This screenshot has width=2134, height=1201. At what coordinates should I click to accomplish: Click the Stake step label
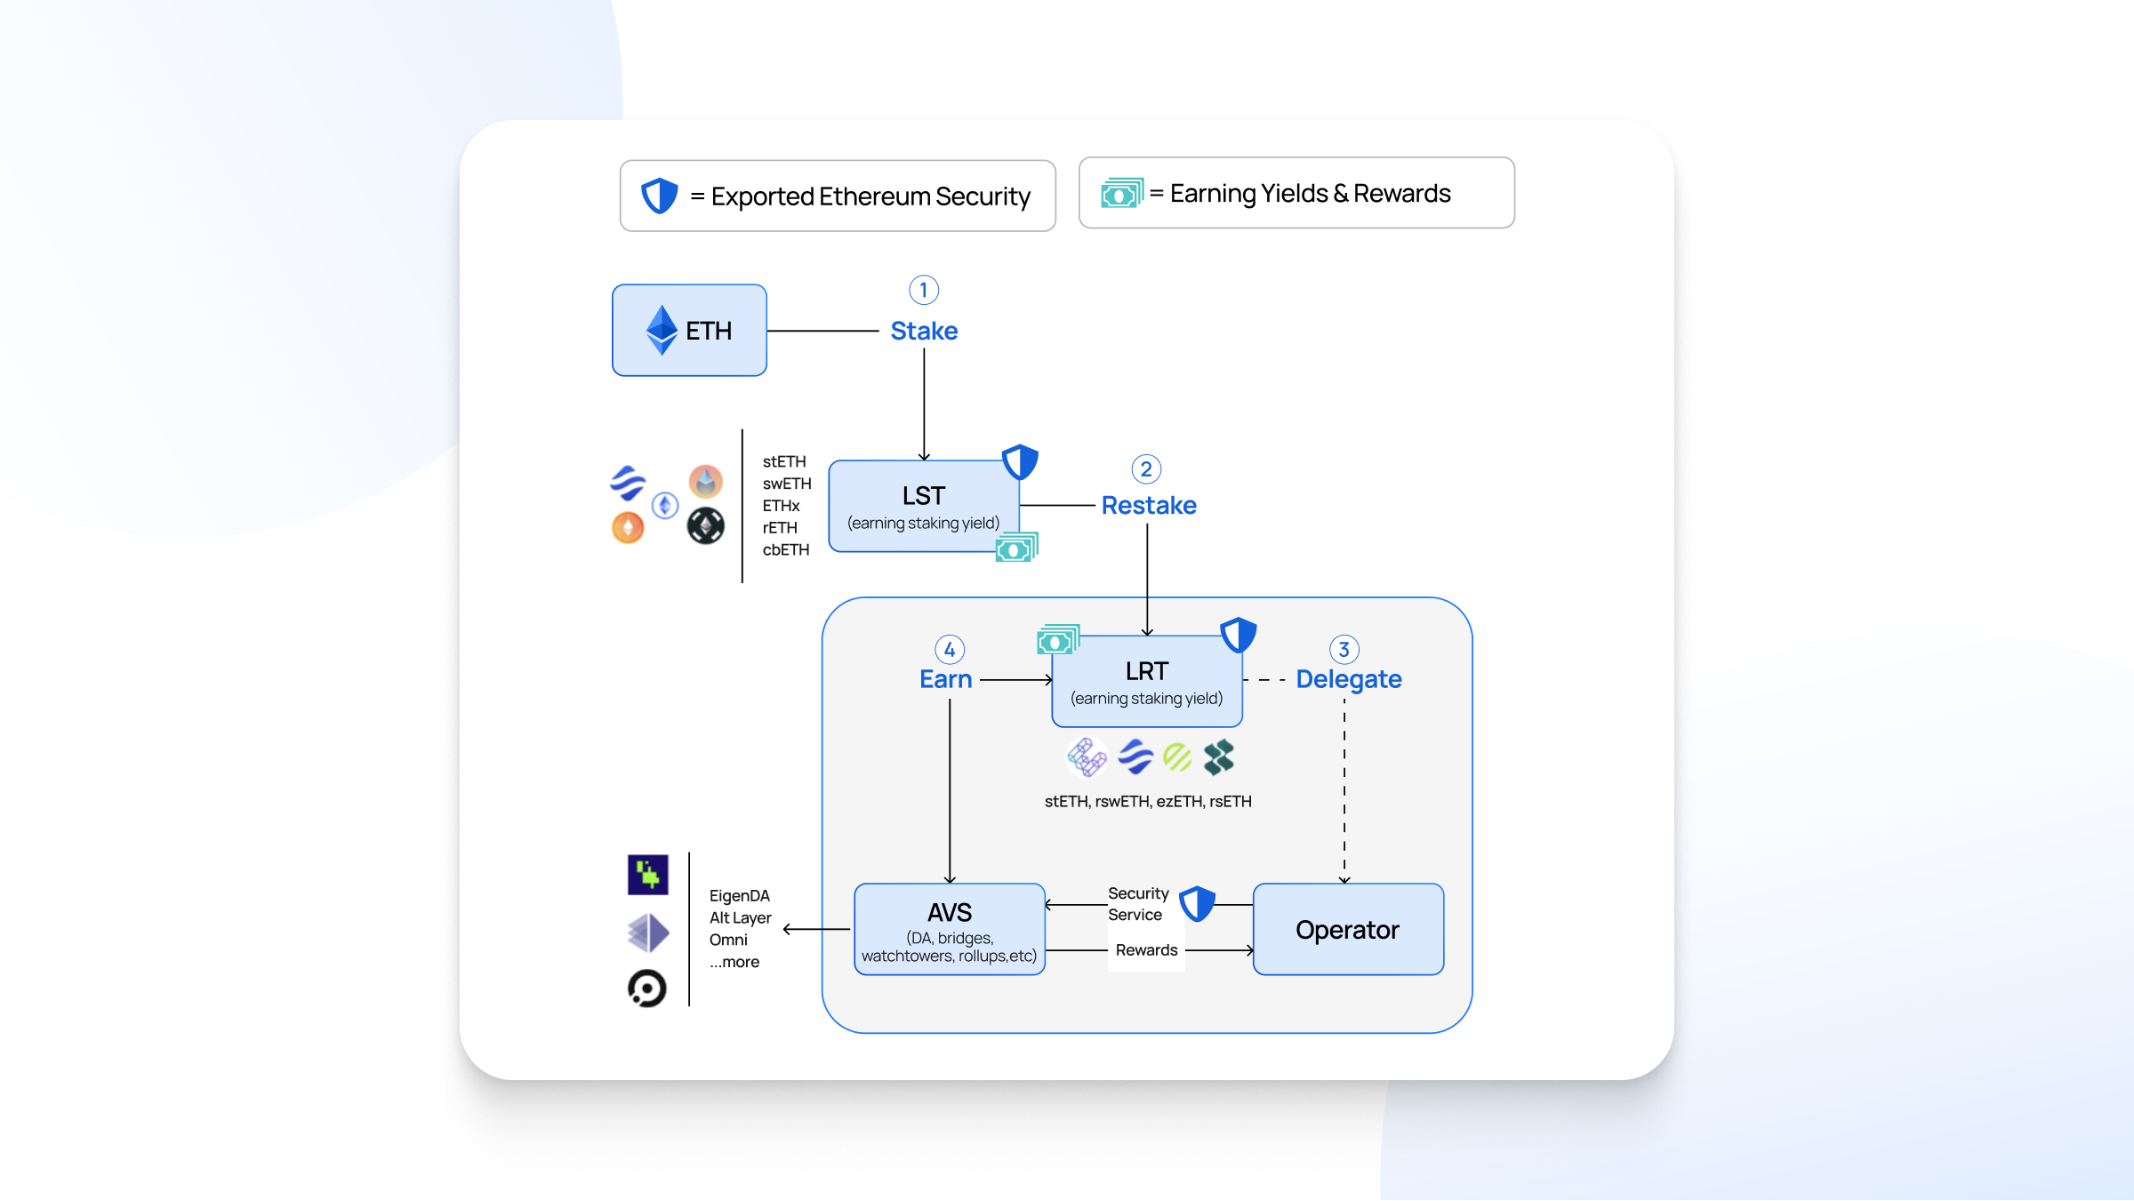click(924, 331)
